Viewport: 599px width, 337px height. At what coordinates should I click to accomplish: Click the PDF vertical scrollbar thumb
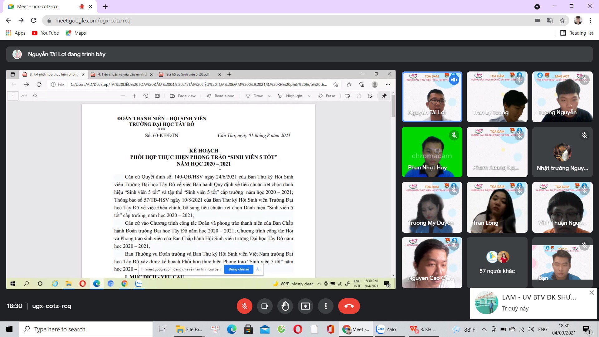[x=393, y=106]
